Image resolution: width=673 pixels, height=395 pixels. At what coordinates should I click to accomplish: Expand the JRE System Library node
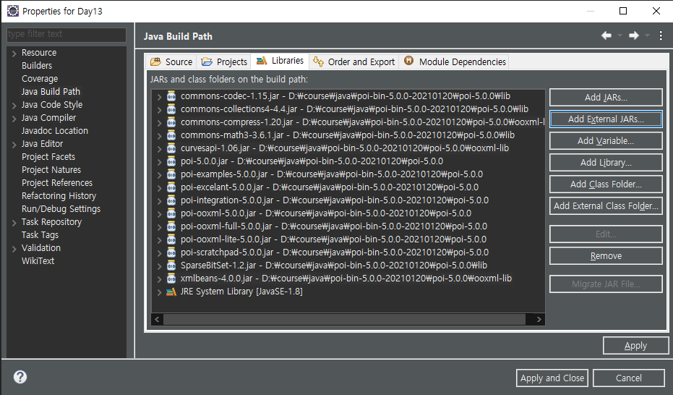pyautogui.click(x=159, y=292)
